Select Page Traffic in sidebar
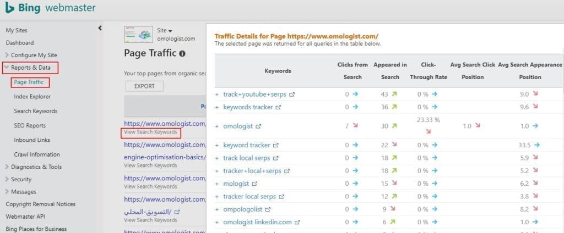Image resolution: width=564 pixels, height=233 pixels. pyautogui.click(x=29, y=82)
